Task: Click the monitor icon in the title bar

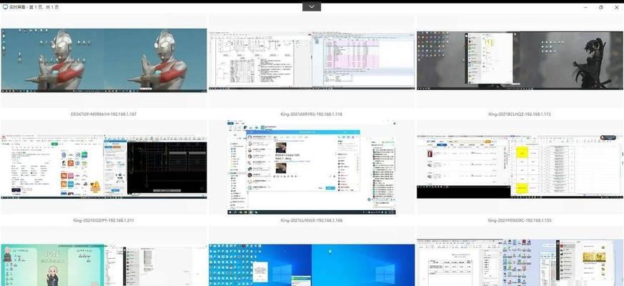Action: (x=5, y=7)
